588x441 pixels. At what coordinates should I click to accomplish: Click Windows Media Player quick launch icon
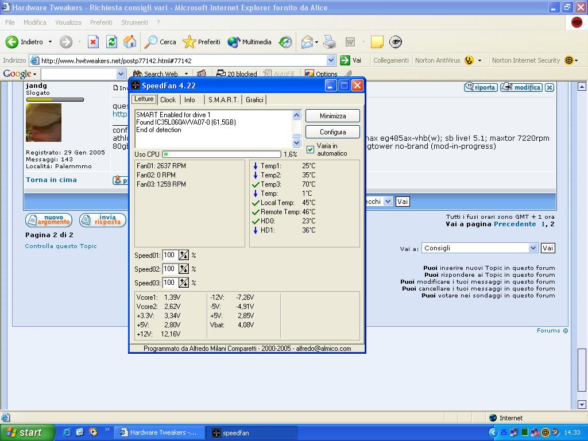[x=93, y=432]
